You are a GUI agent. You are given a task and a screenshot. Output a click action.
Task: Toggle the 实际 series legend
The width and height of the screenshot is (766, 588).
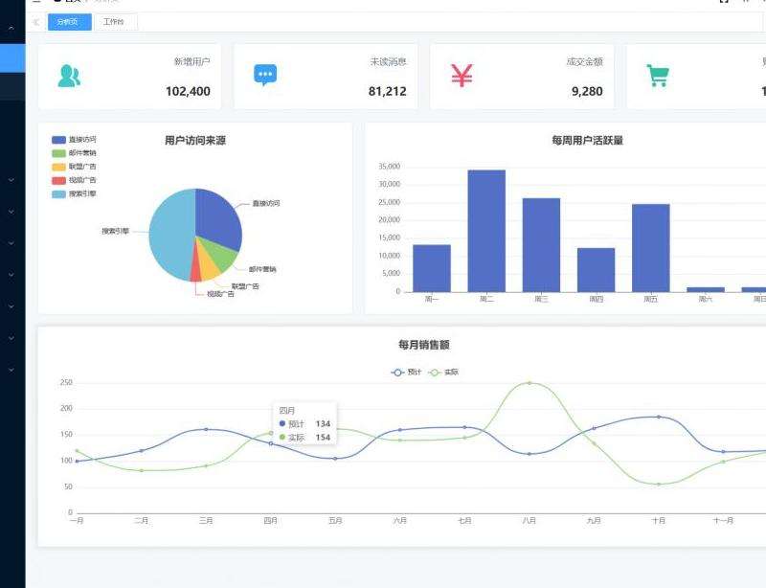(x=443, y=373)
